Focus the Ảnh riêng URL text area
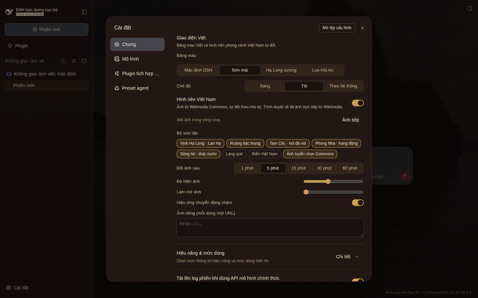Screen dimensions: 478x298 [270, 228]
